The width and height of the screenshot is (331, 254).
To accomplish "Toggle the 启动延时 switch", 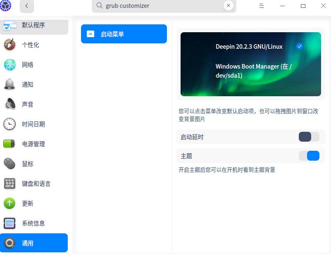I will pos(309,137).
